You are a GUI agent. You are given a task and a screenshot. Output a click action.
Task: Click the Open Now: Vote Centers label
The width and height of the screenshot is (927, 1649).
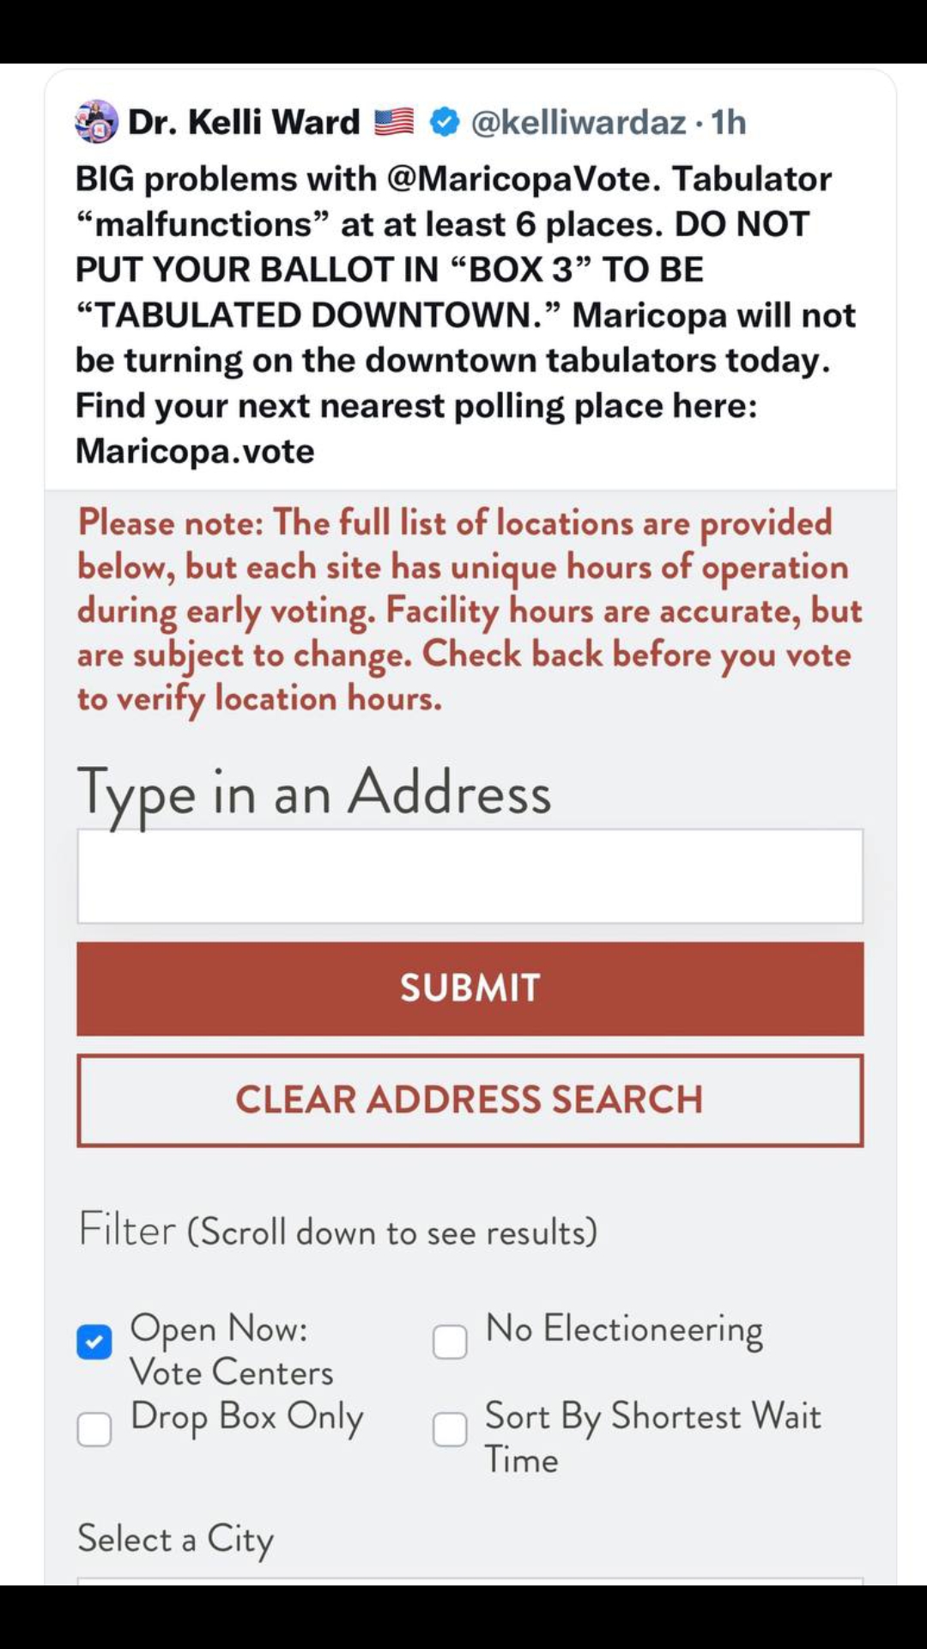[x=232, y=1349]
